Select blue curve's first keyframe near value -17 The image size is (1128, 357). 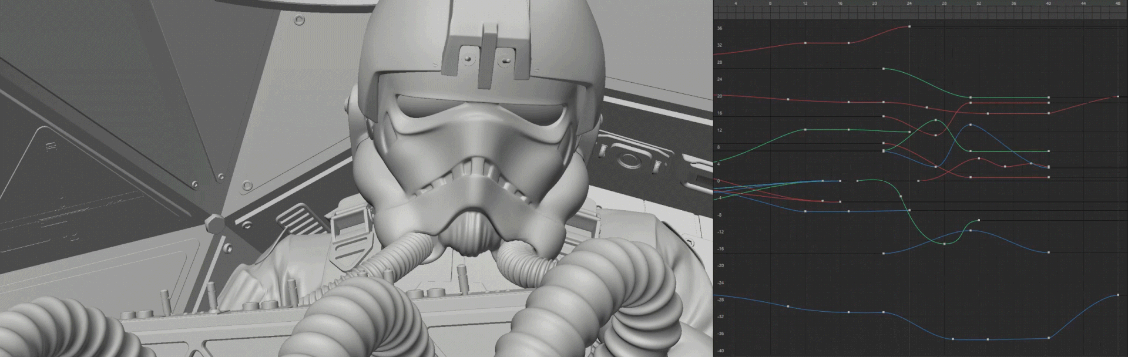pos(884,253)
